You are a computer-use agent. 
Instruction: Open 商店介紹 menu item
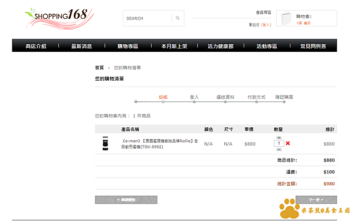36,46
